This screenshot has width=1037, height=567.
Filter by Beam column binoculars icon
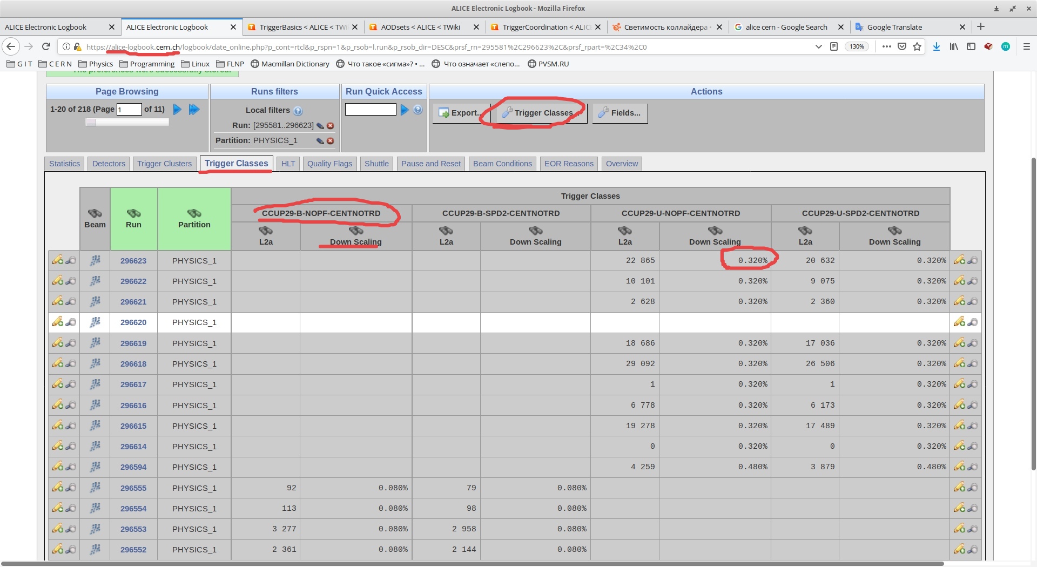tap(95, 213)
